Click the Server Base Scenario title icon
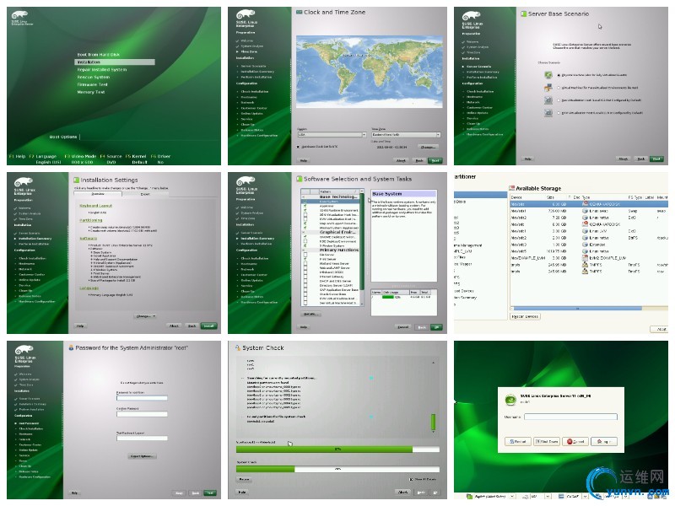Image resolution: width=675 pixels, height=506 pixels. [x=523, y=13]
